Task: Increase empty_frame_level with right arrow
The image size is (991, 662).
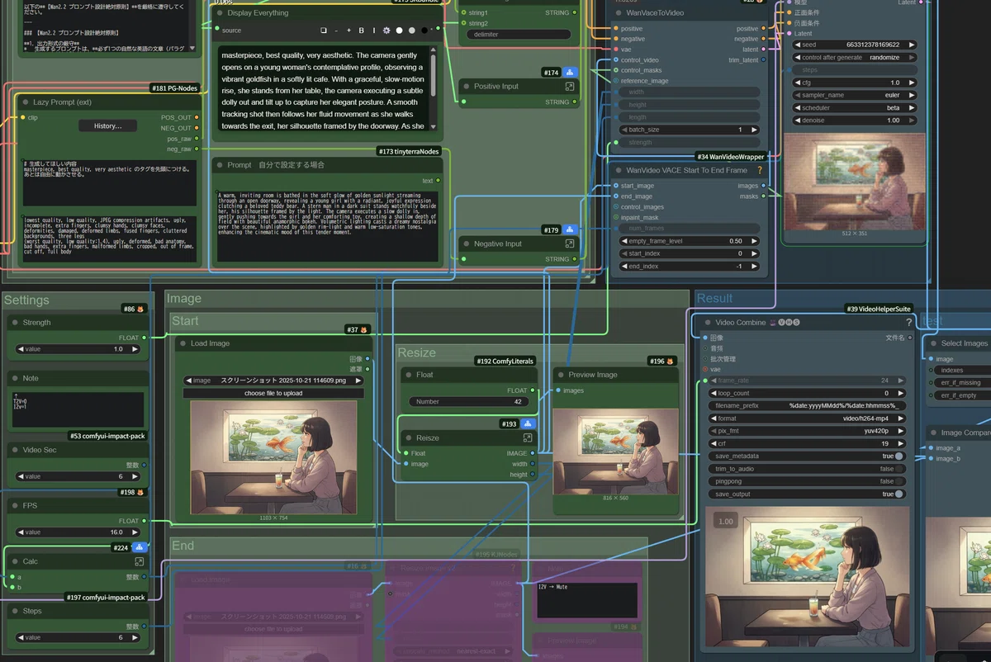Action: [x=753, y=241]
